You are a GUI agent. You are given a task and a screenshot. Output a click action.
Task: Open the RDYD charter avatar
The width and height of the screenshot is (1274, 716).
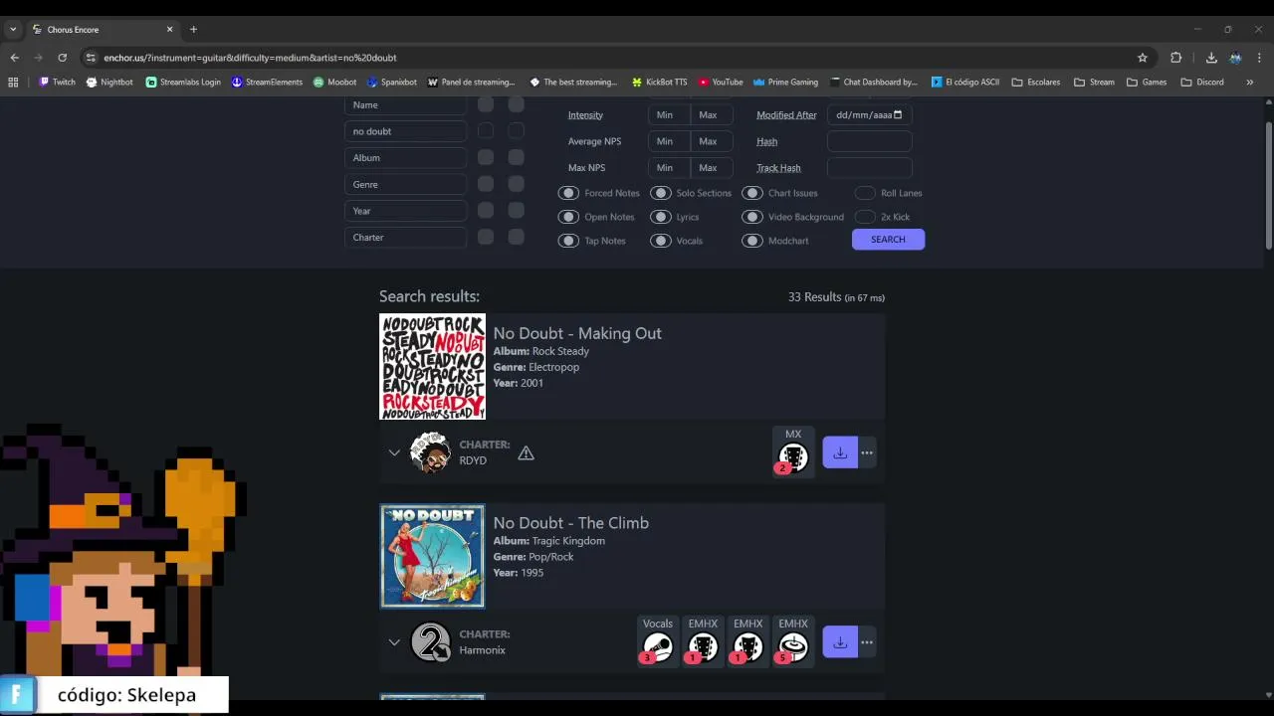coord(430,452)
